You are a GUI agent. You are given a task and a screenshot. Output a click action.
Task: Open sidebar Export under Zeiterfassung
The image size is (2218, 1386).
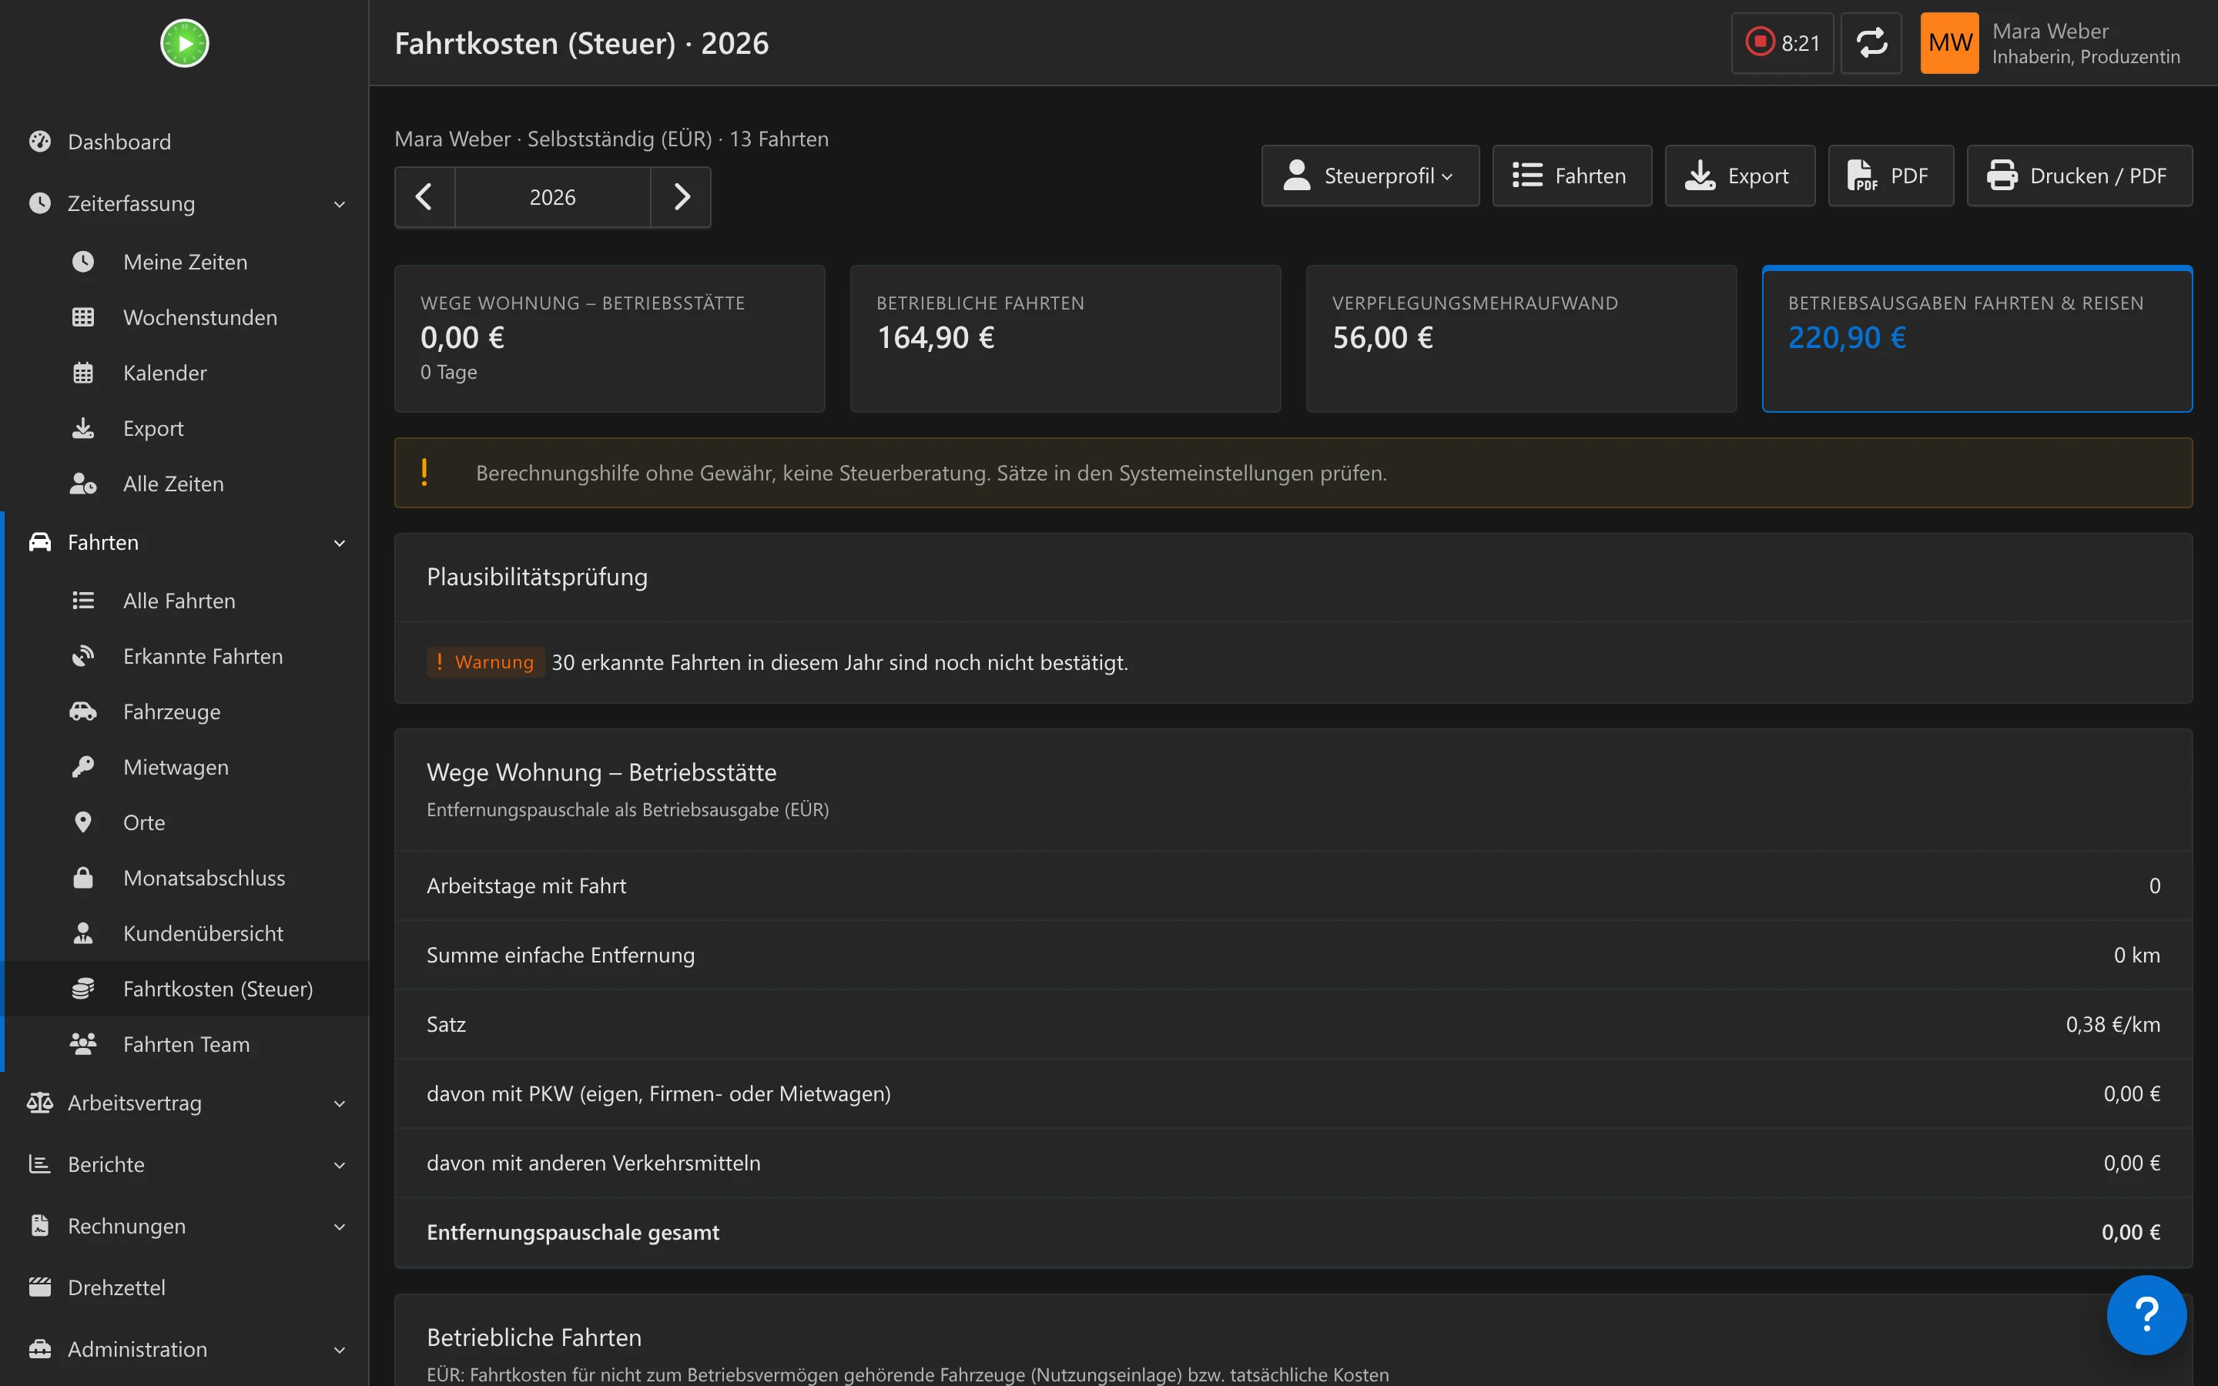pos(184,428)
